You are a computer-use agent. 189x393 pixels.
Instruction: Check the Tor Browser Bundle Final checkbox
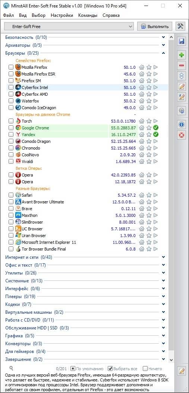[11, 249]
